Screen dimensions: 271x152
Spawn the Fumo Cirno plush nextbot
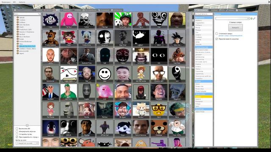pos(86,38)
